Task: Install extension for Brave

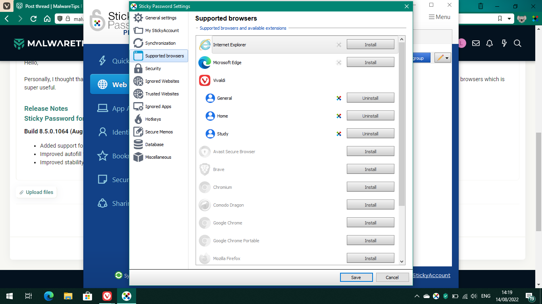Action: coord(371,169)
